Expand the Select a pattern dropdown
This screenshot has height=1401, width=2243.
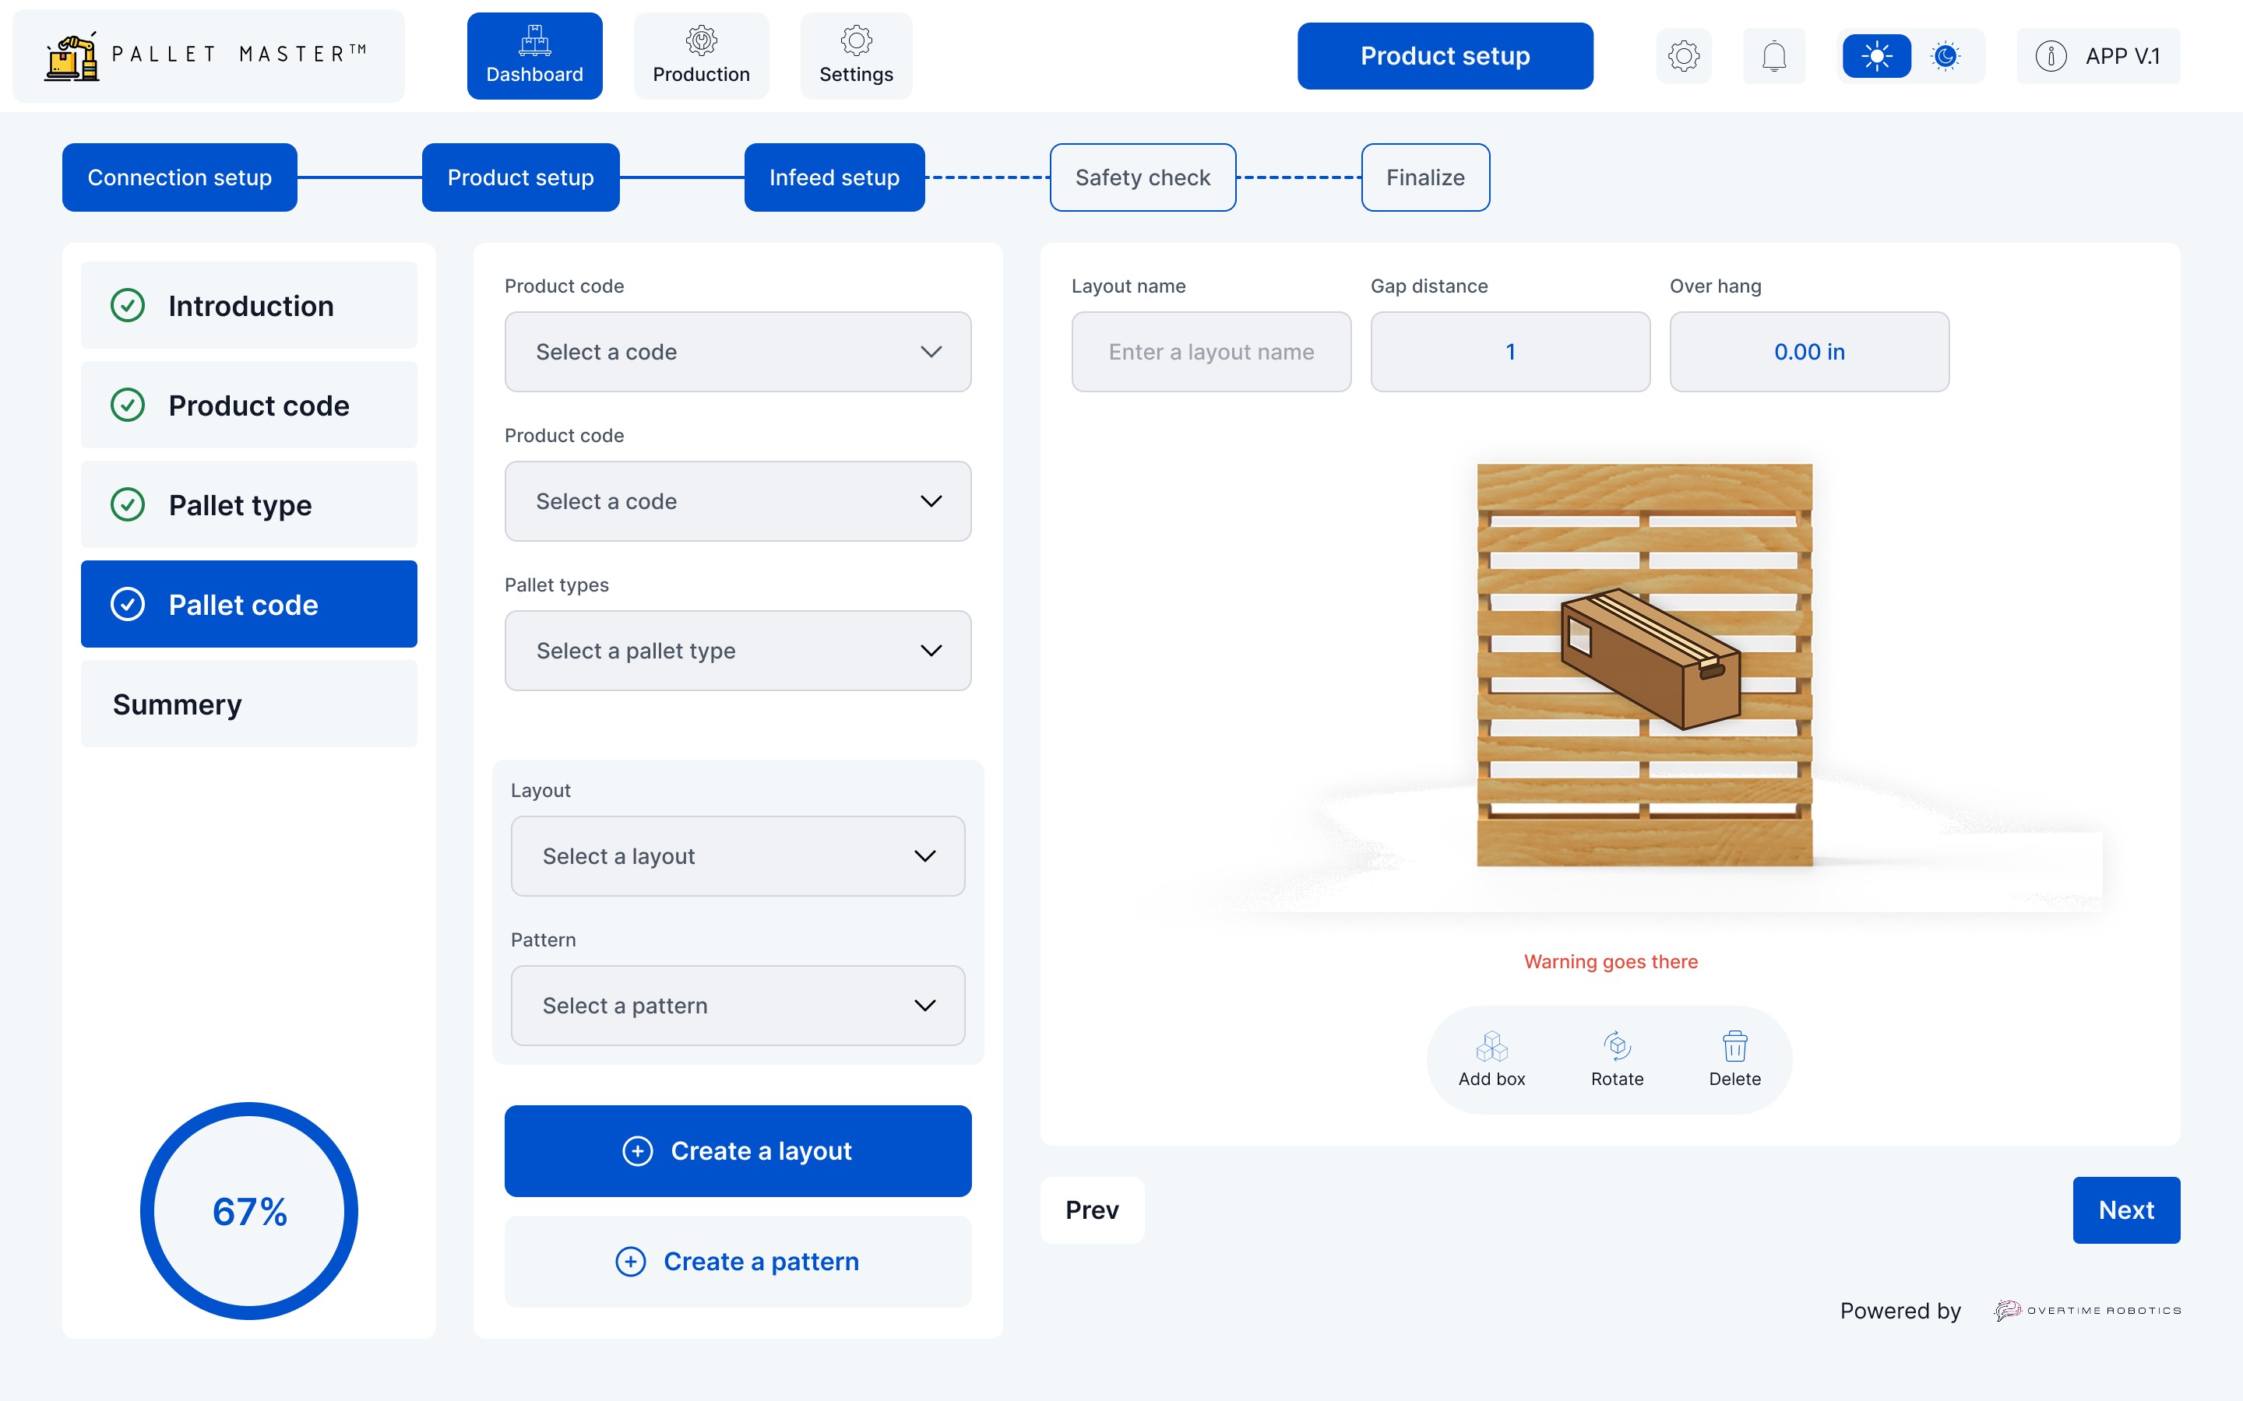tap(738, 1006)
